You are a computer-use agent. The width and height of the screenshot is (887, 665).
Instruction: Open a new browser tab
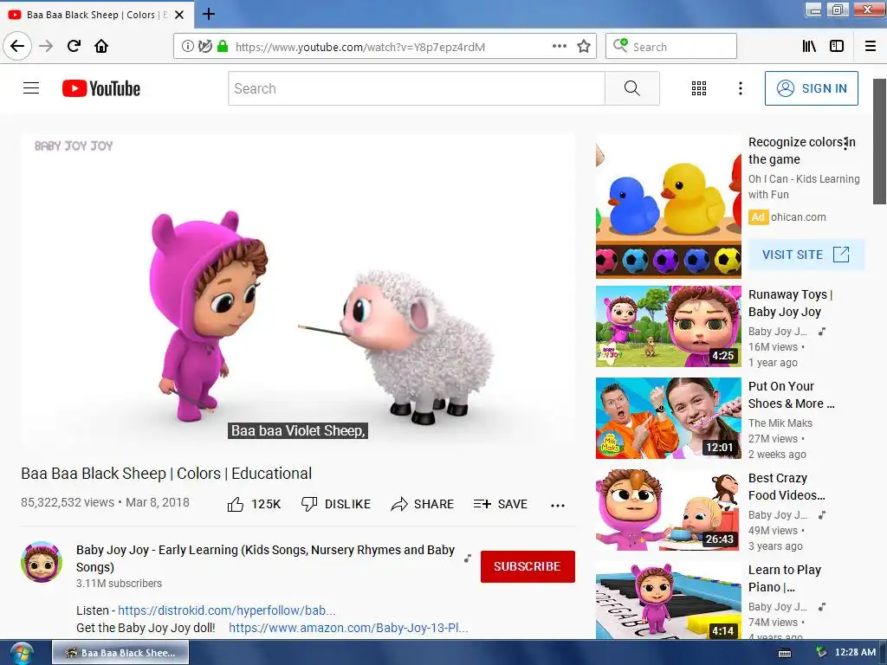208,14
